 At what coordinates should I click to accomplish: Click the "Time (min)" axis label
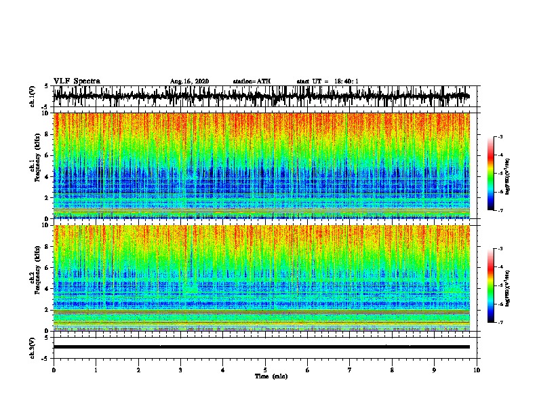click(x=271, y=376)
